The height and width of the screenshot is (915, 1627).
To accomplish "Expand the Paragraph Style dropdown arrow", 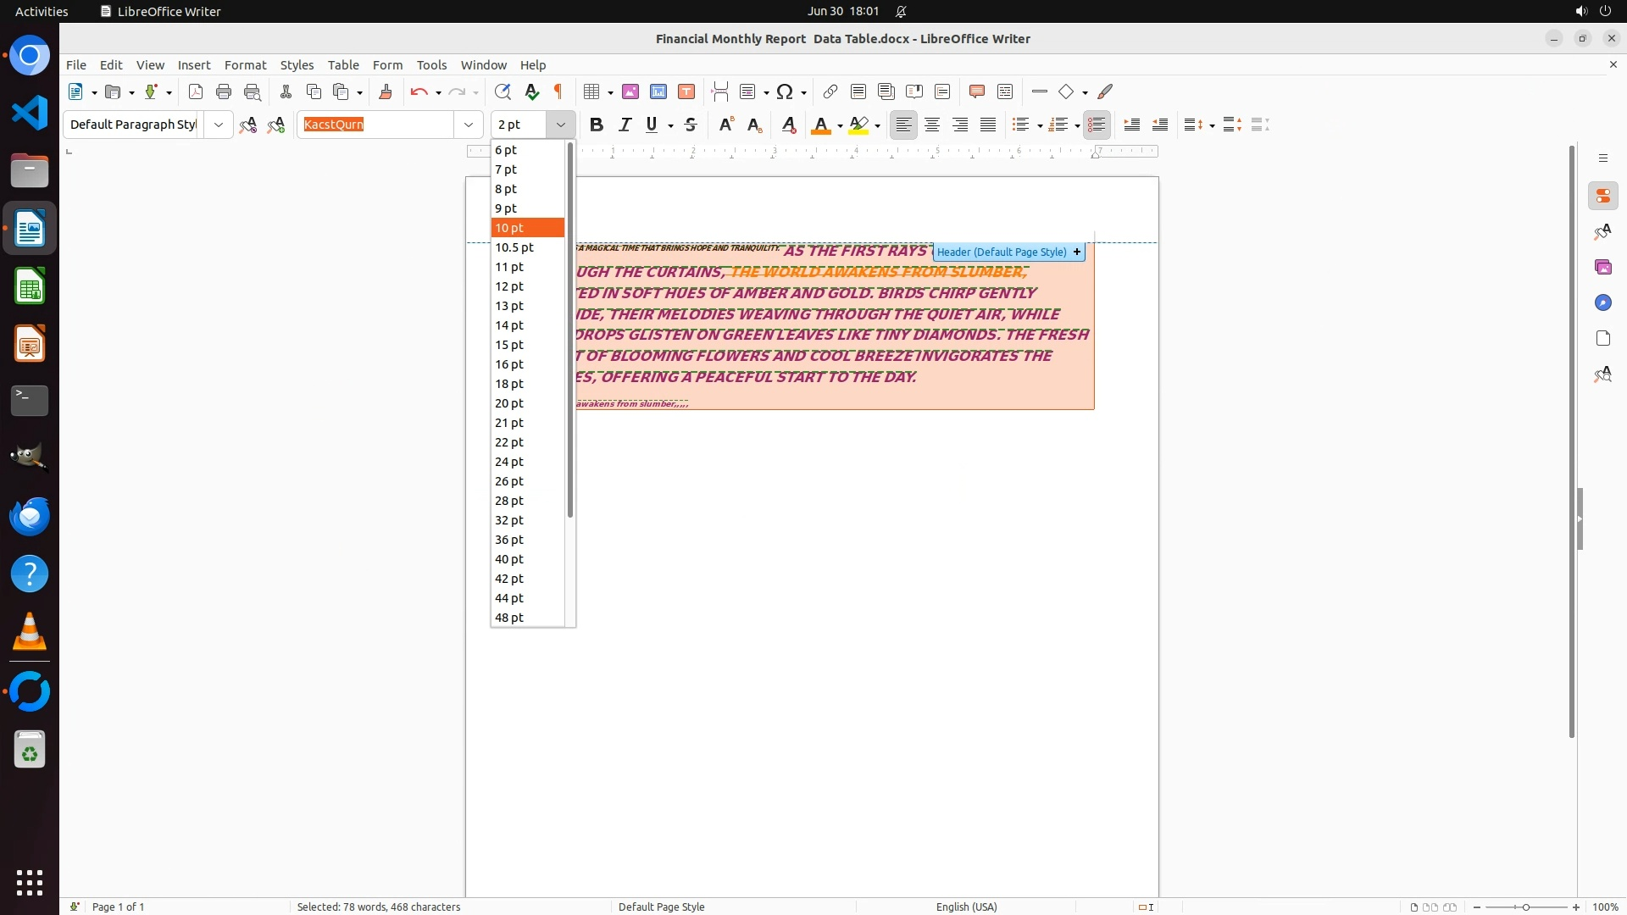I will coord(219,125).
